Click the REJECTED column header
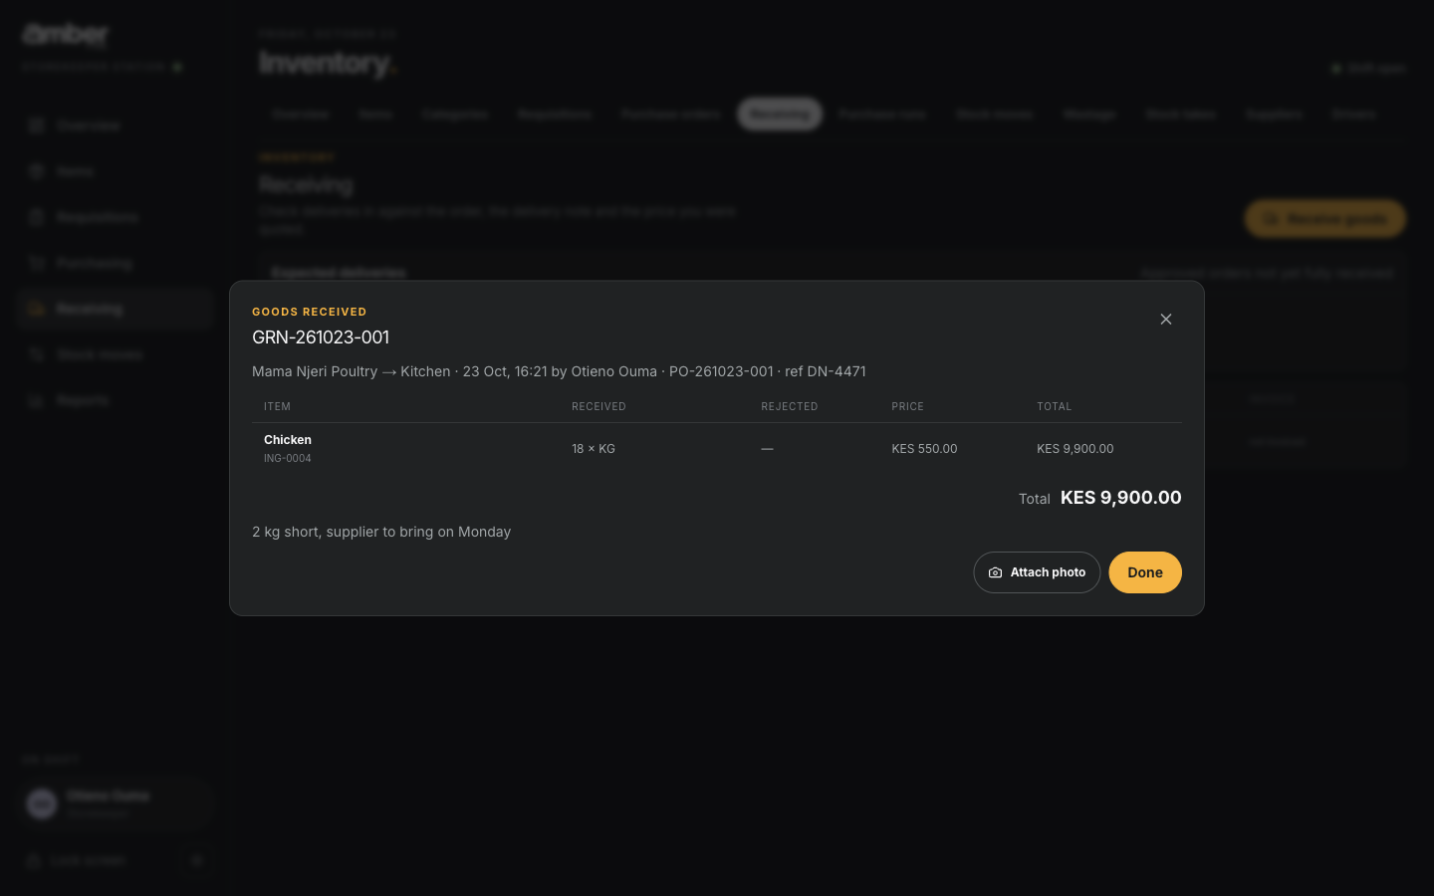 [x=790, y=406]
